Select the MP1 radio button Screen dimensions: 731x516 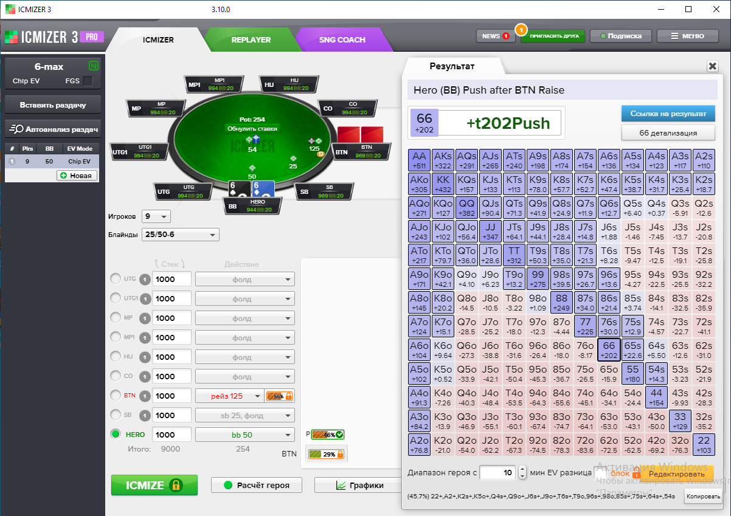(x=115, y=337)
